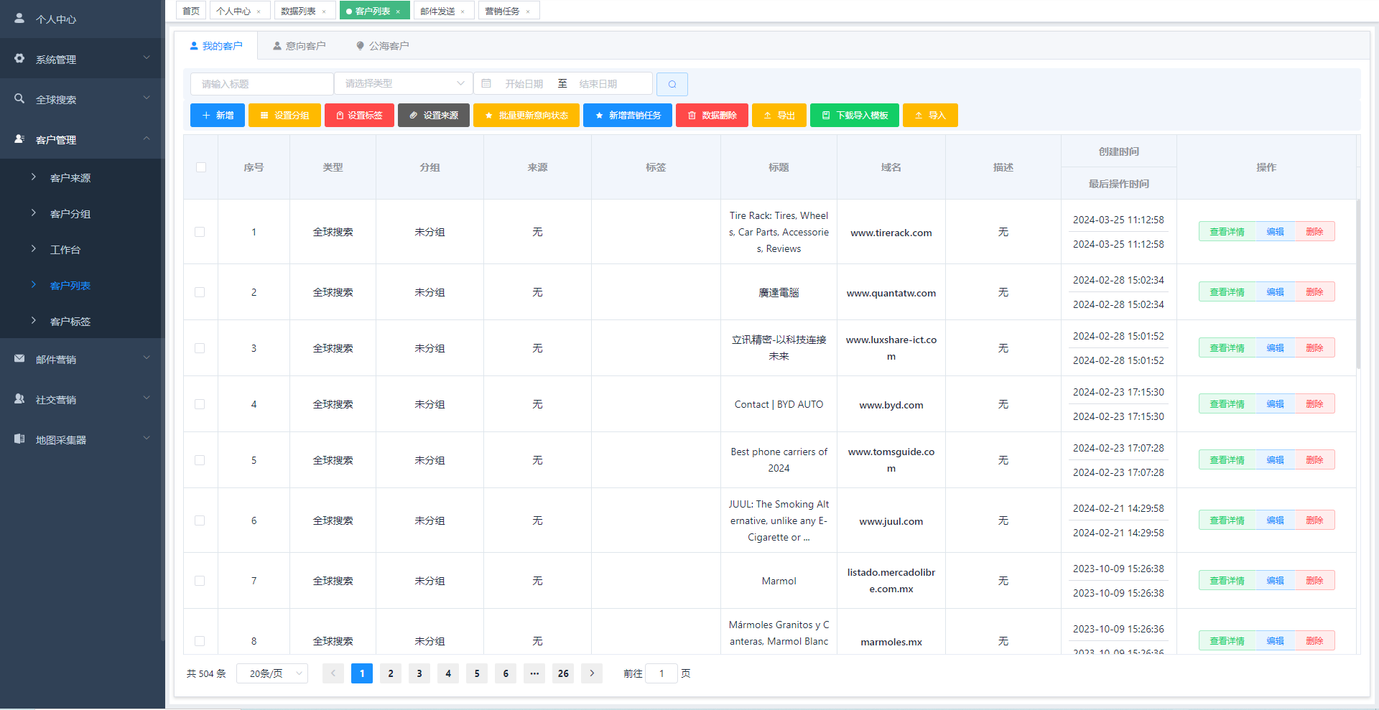This screenshot has width=1379, height=710.
Task: Check the row 5 checkbox for tomsguide.com
Action: click(x=200, y=460)
